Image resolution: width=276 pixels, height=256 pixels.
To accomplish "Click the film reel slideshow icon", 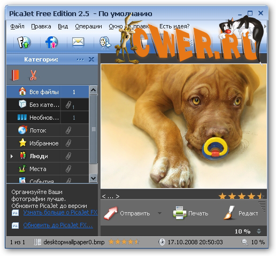I will [x=105, y=42].
